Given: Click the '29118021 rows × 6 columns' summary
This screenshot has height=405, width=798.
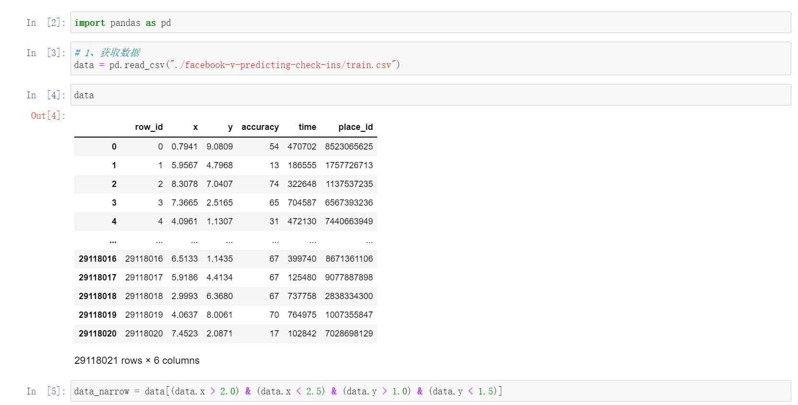Looking at the screenshot, I should [x=137, y=360].
